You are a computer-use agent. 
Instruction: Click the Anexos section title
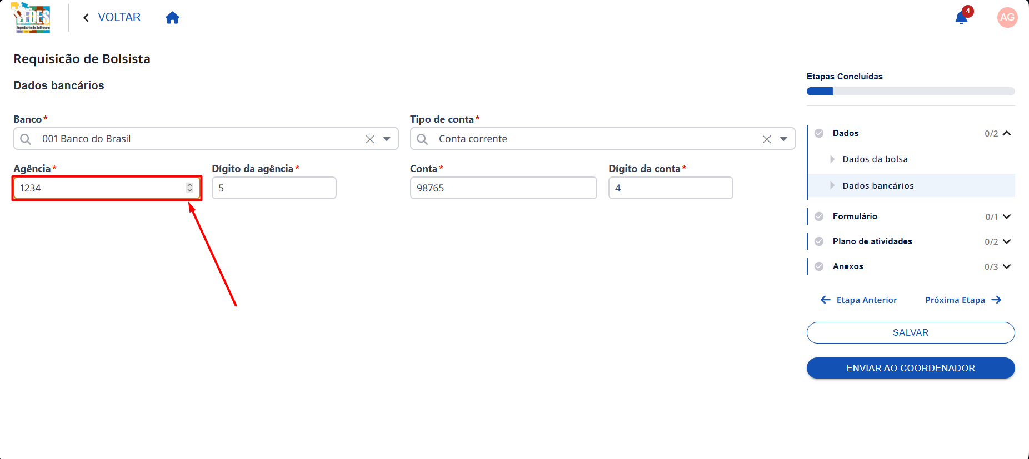[x=848, y=266]
